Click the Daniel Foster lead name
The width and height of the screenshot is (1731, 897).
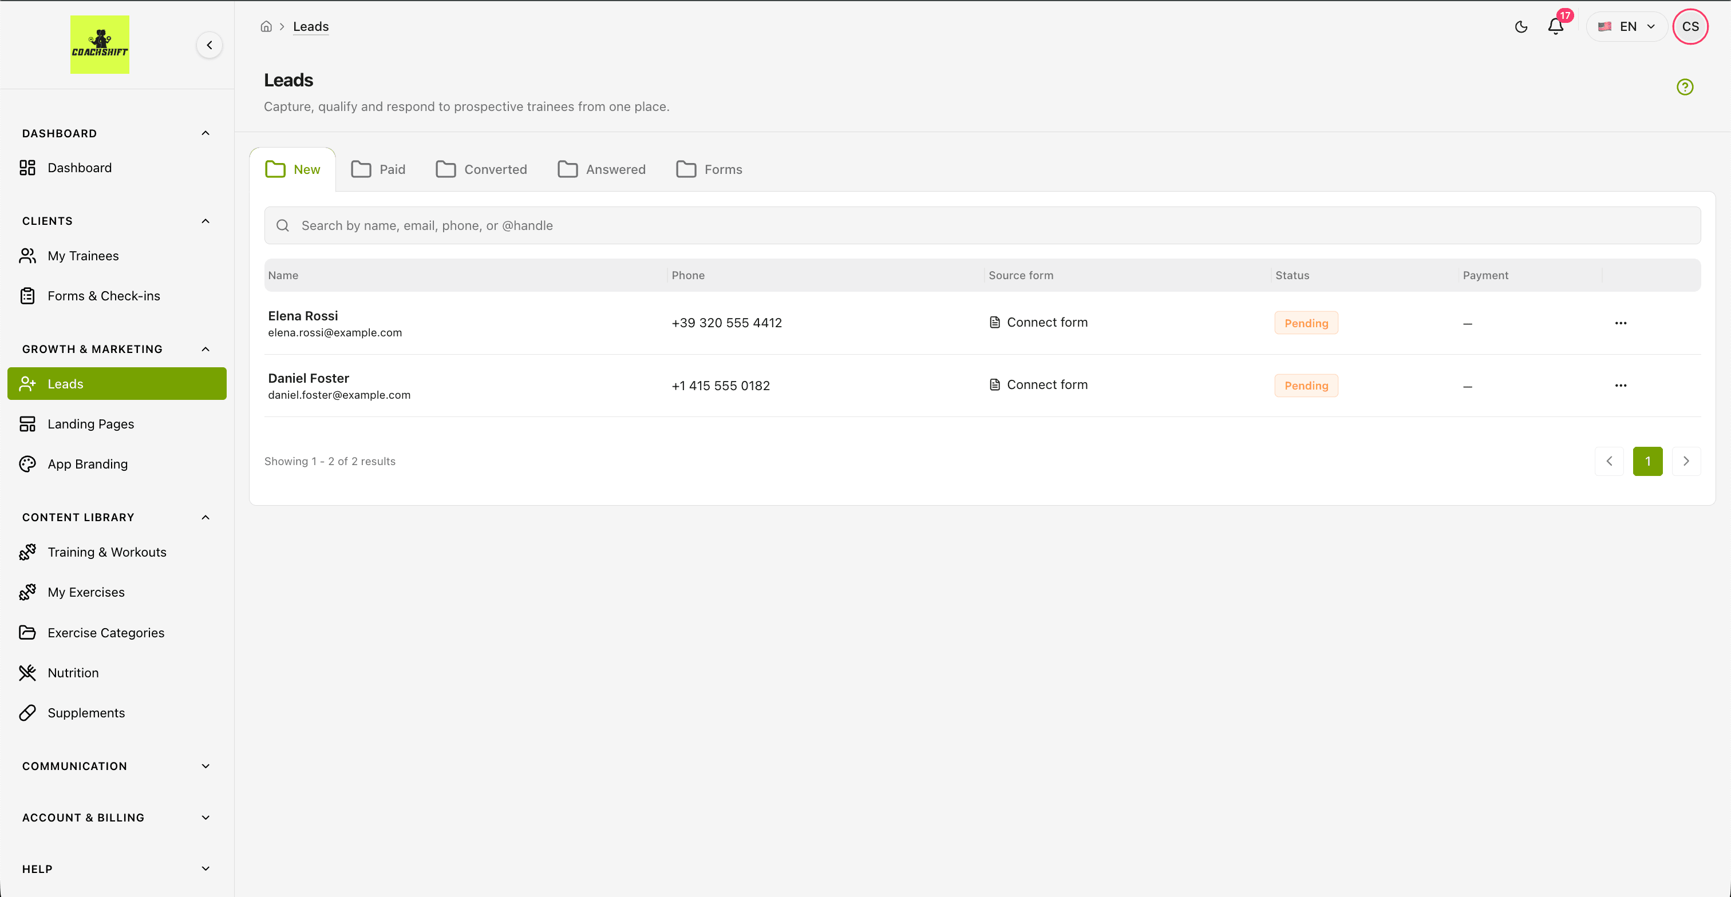(x=309, y=378)
